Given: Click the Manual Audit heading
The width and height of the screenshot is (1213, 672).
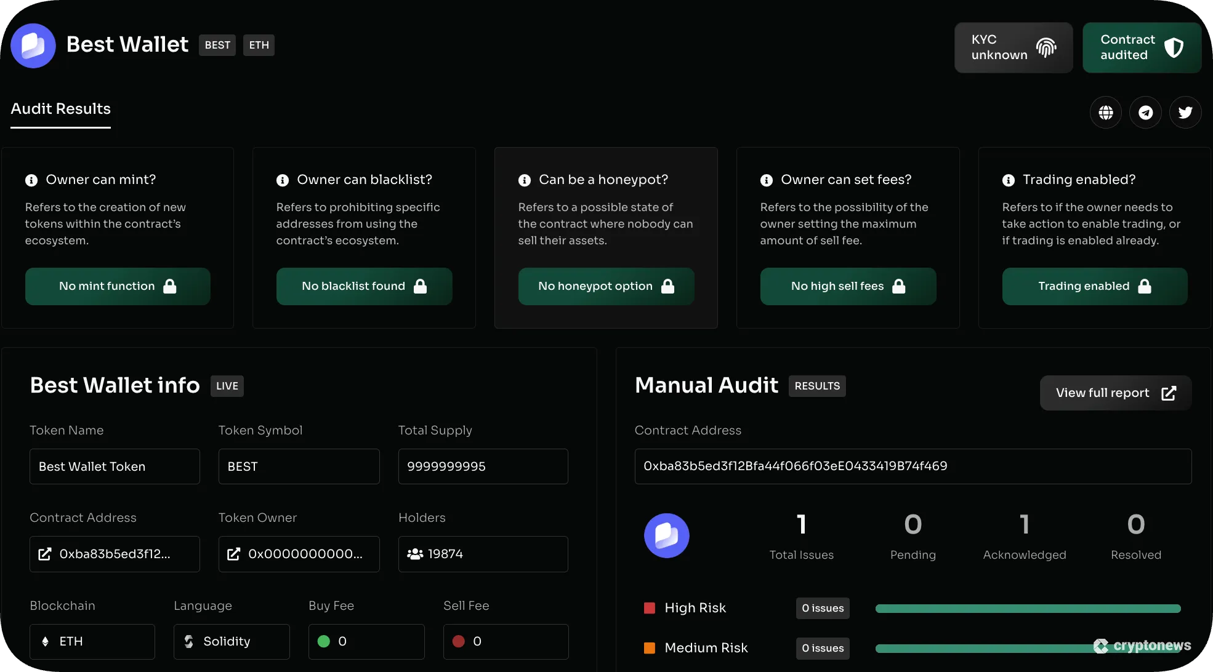Looking at the screenshot, I should (x=707, y=385).
